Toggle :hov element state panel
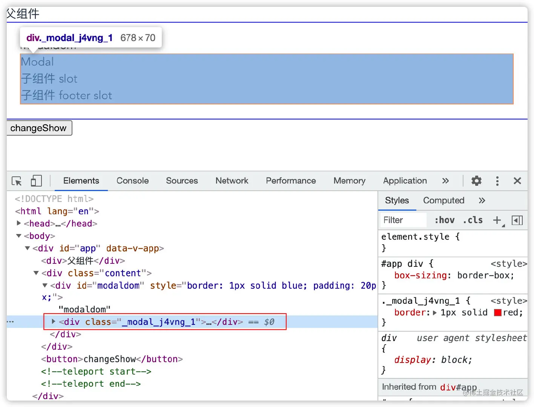 (x=444, y=220)
